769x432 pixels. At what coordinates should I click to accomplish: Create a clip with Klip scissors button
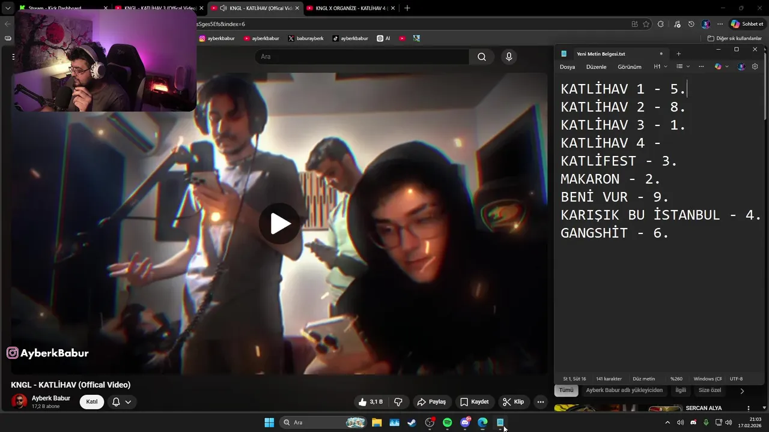(x=513, y=402)
